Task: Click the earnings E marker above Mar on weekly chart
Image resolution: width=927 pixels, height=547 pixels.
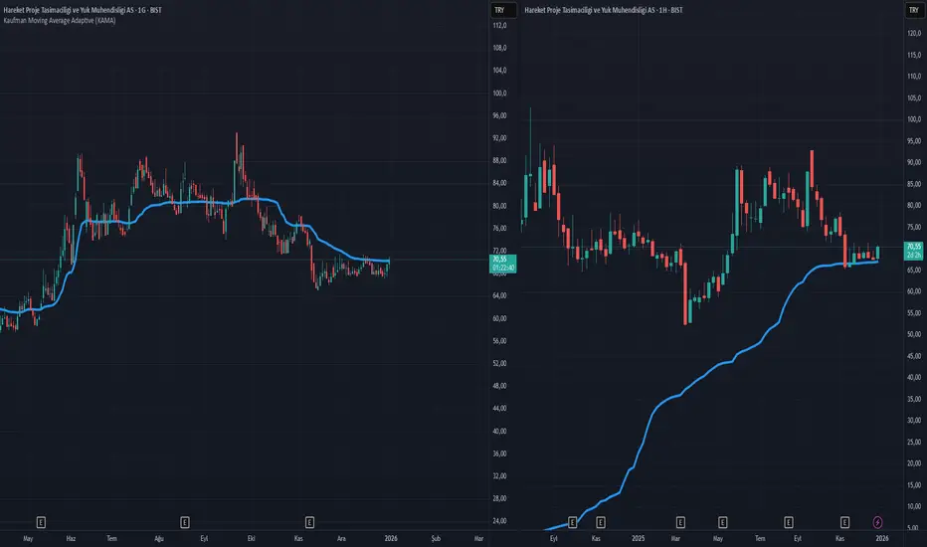Action: pos(680,522)
